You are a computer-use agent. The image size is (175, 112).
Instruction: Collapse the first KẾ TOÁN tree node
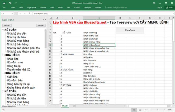[x=3, y=30]
